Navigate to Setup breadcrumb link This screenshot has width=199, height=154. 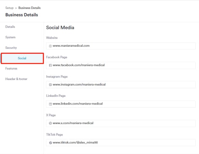(9, 8)
